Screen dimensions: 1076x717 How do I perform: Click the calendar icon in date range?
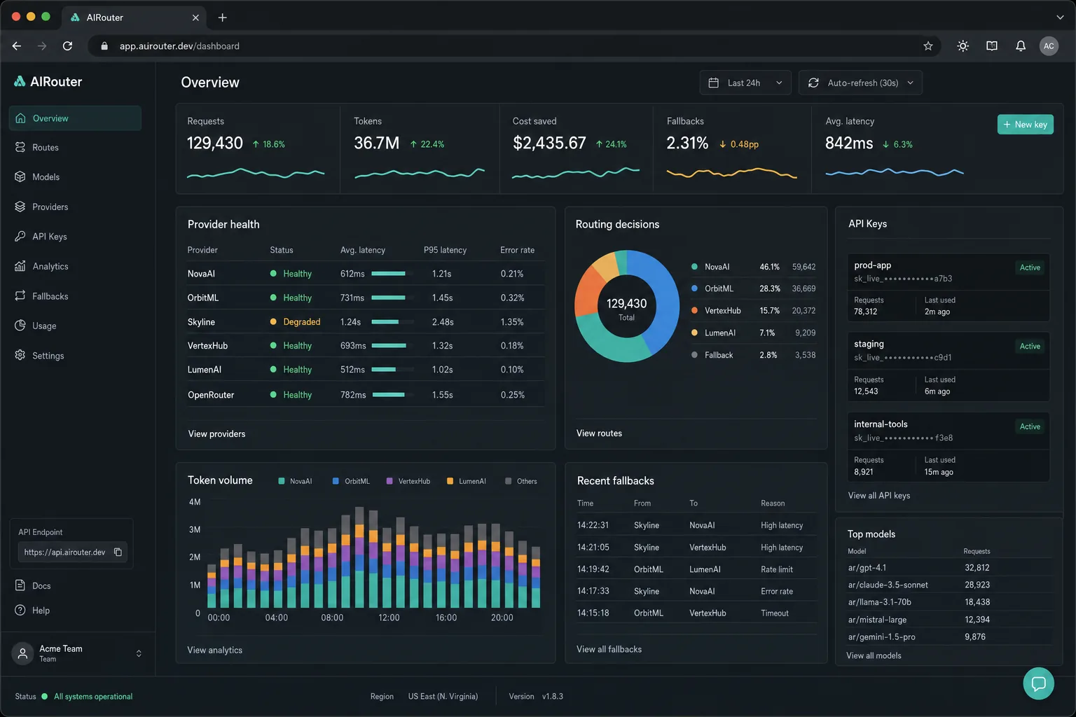[714, 83]
